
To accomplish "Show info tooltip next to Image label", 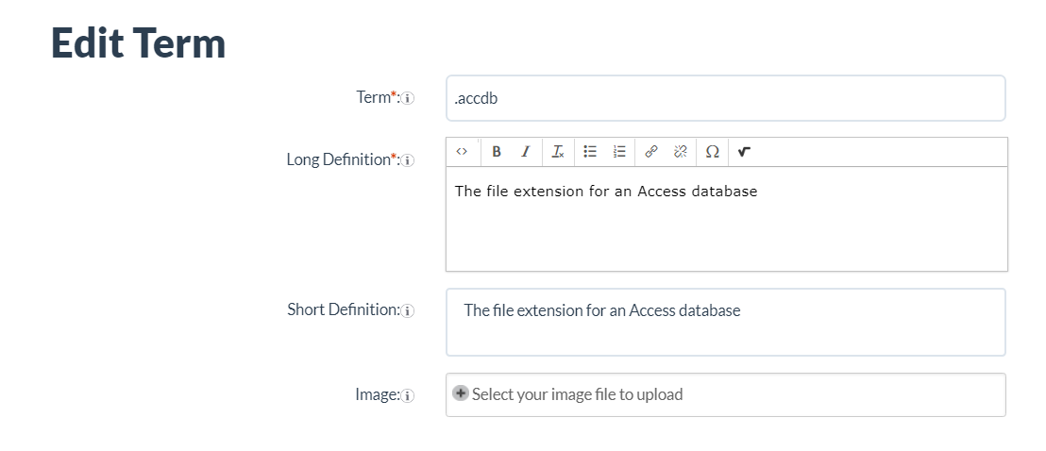I will (x=408, y=395).
